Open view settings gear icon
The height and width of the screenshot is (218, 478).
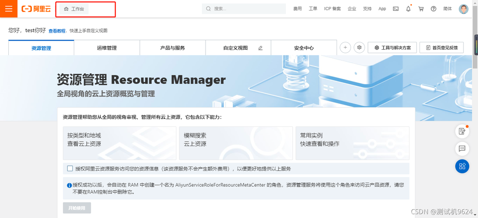pyautogui.click(x=359, y=48)
